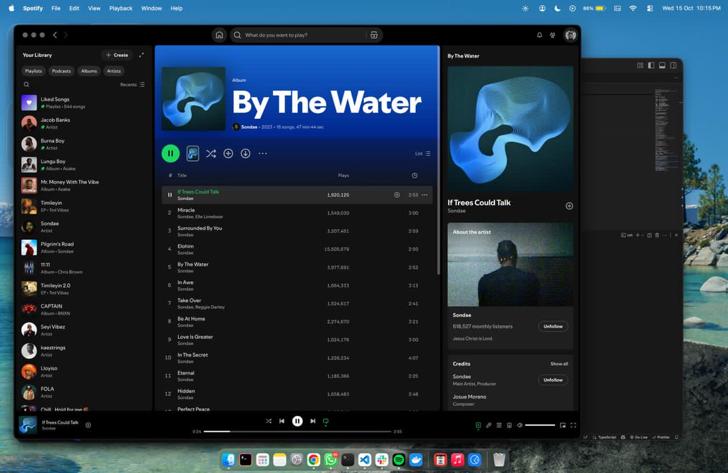
Task: Open the Playback menu in menu bar
Action: [121, 8]
